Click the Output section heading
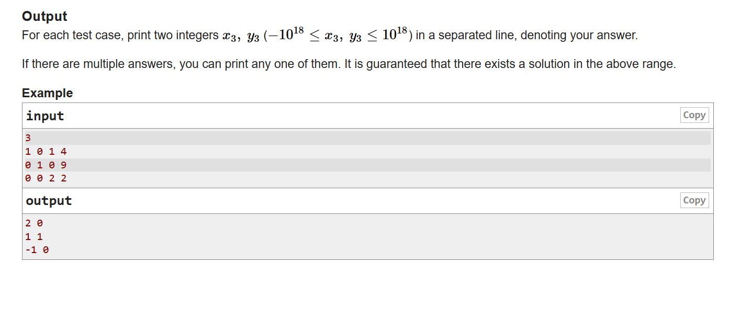Image resolution: width=729 pixels, height=331 pixels. 44,16
